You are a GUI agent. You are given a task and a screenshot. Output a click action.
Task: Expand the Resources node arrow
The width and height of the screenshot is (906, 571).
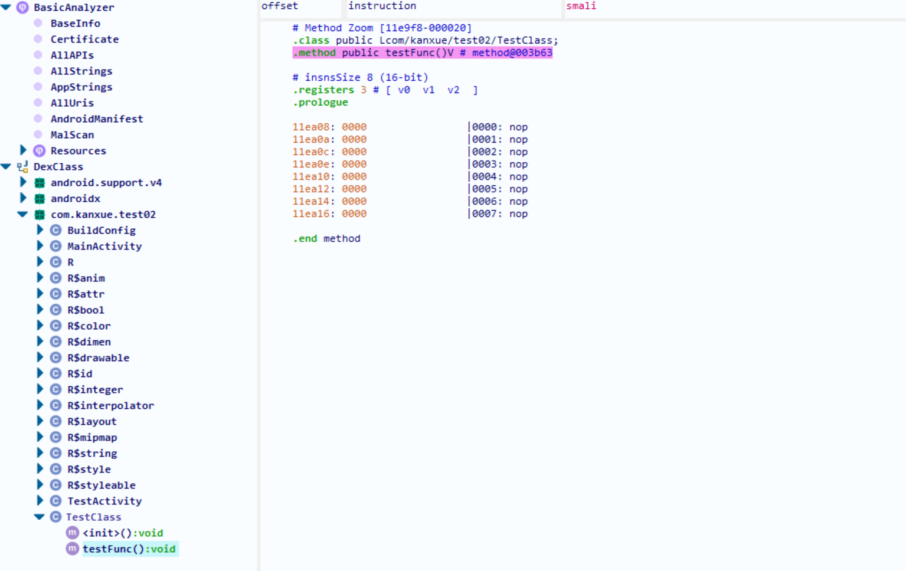(23, 150)
